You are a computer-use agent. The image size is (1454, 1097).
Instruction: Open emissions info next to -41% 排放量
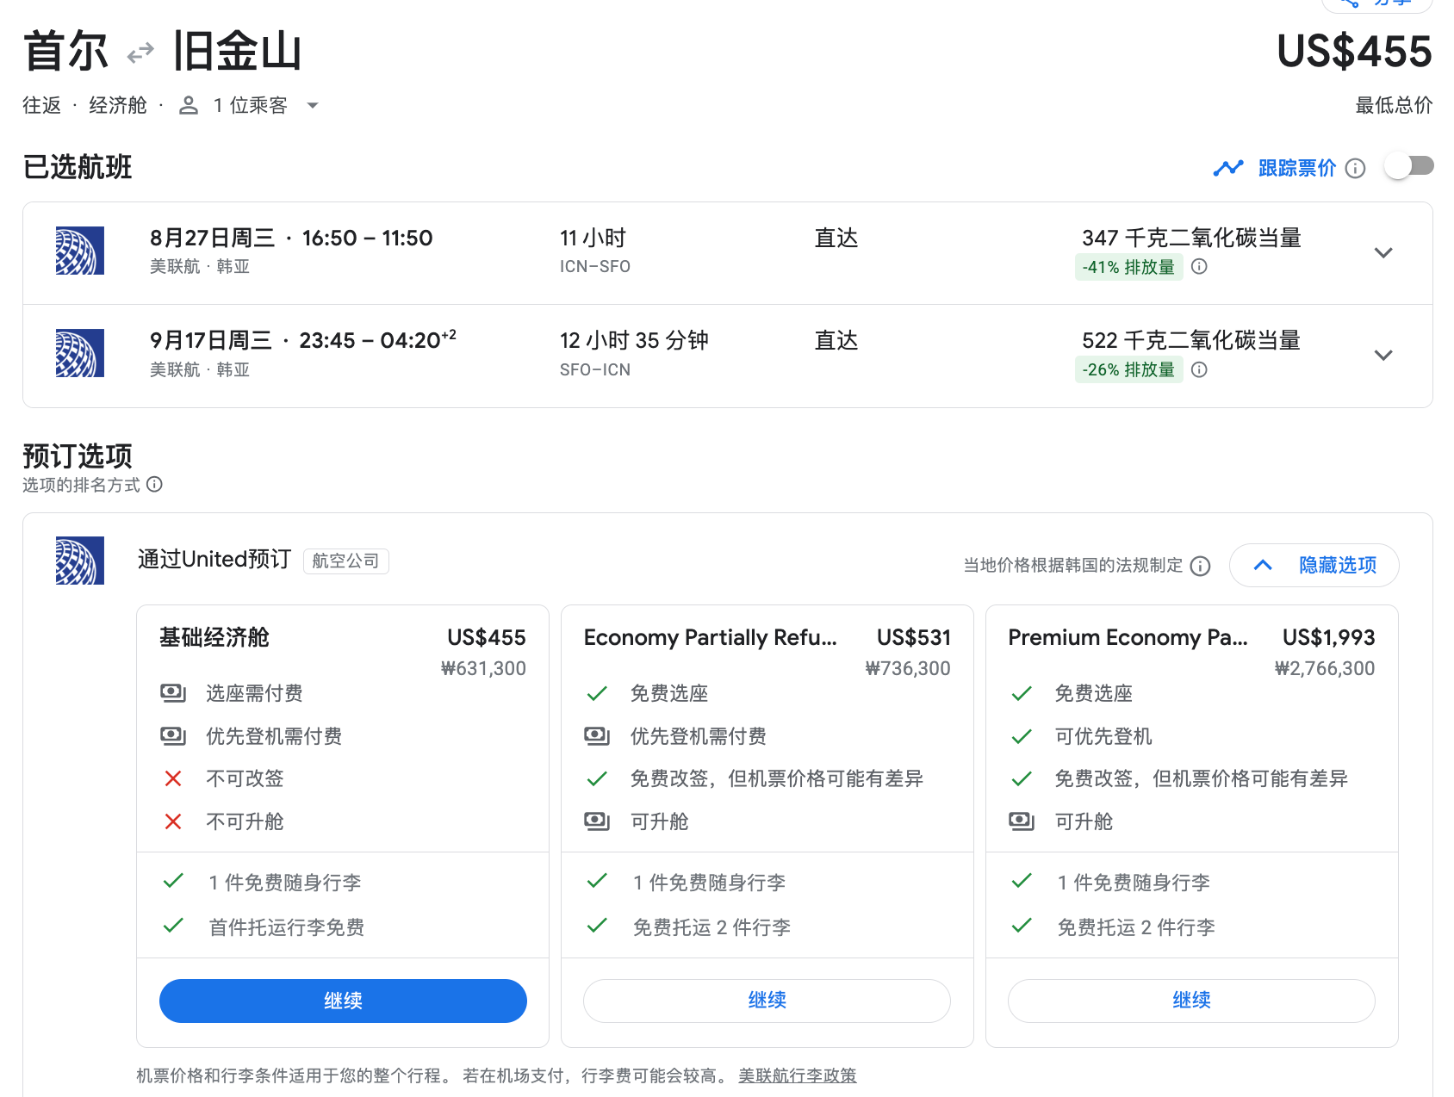click(1199, 267)
